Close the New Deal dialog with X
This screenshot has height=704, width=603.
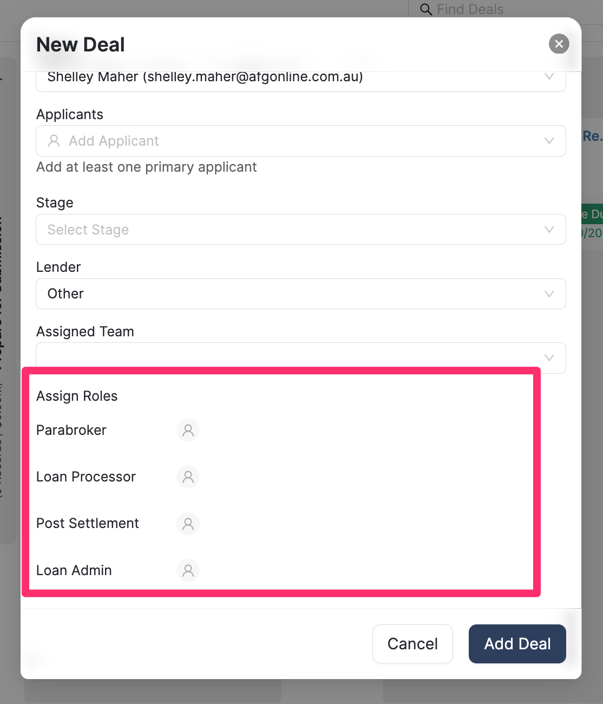tap(559, 44)
